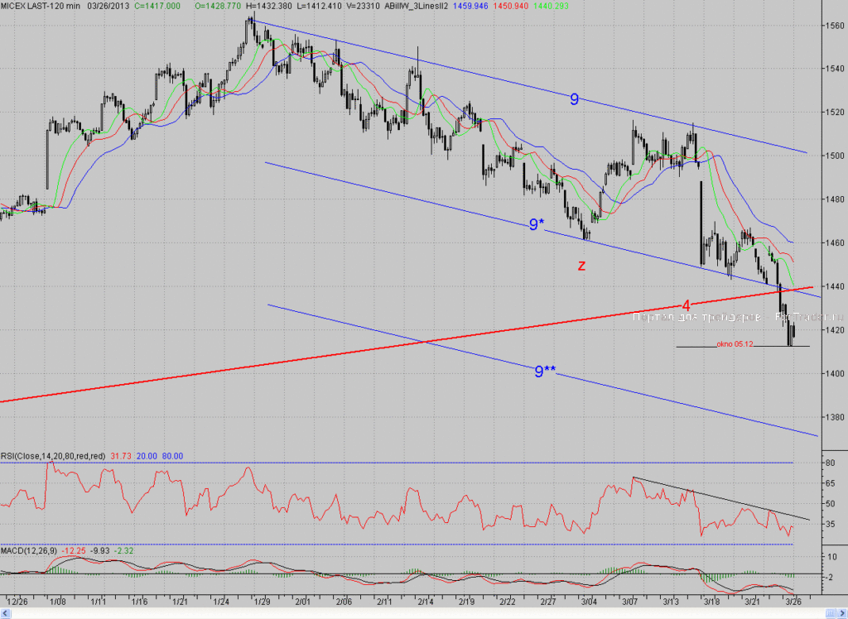Image resolution: width=848 pixels, height=619 pixels.
Task: Select the blue trendline label 9**
Action: pos(545,371)
